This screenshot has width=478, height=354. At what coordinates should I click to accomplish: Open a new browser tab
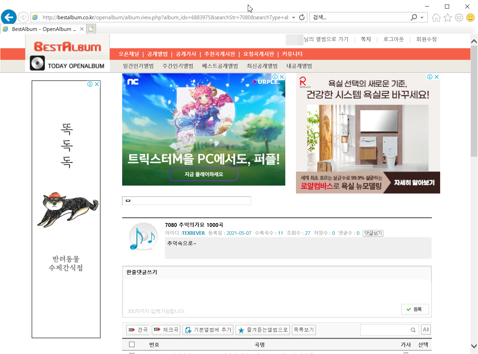(x=91, y=29)
